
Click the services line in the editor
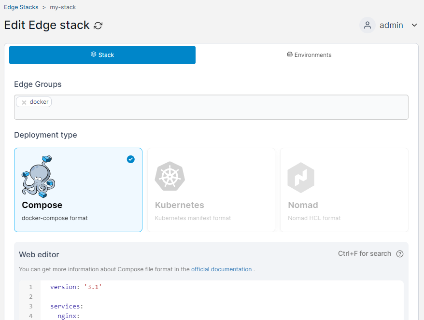point(67,306)
